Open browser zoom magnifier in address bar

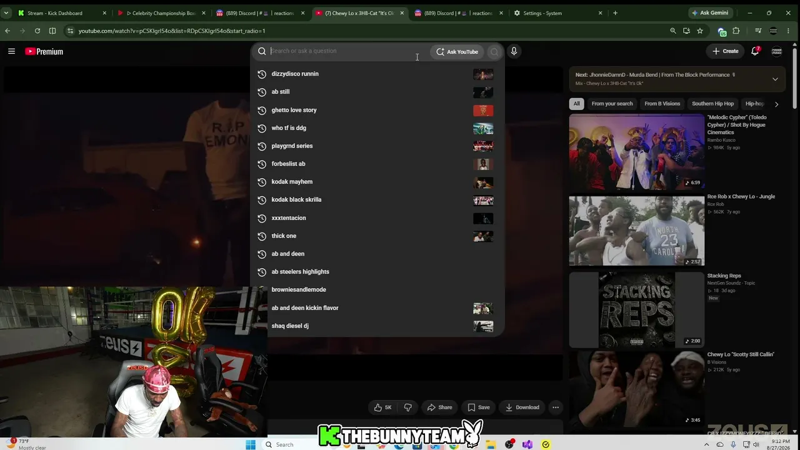tap(672, 31)
